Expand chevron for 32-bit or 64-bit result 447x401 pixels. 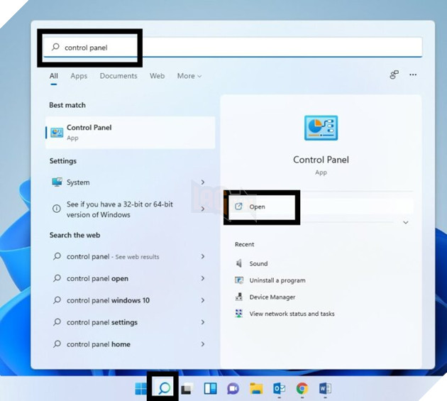point(203,209)
